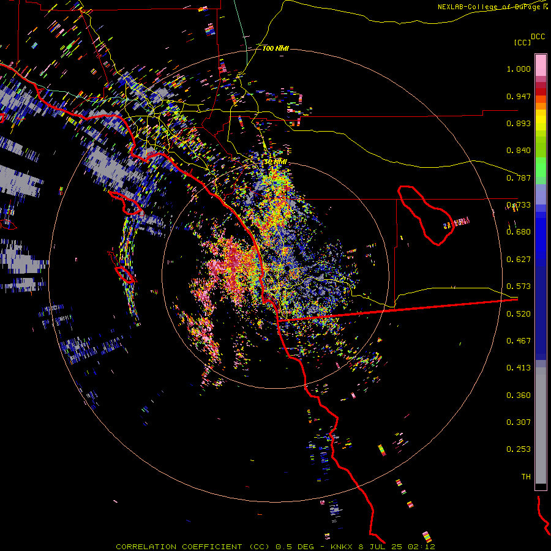Click the light green segment of the color bar
This screenshot has width=551, height=551.
tap(541, 167)
